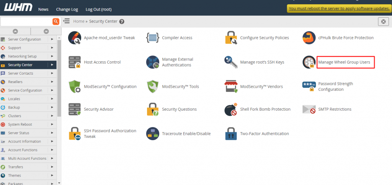392x185 pixels.
Task: Expand the Networking Setup sidebar arrow
Action: coord(52,56)
